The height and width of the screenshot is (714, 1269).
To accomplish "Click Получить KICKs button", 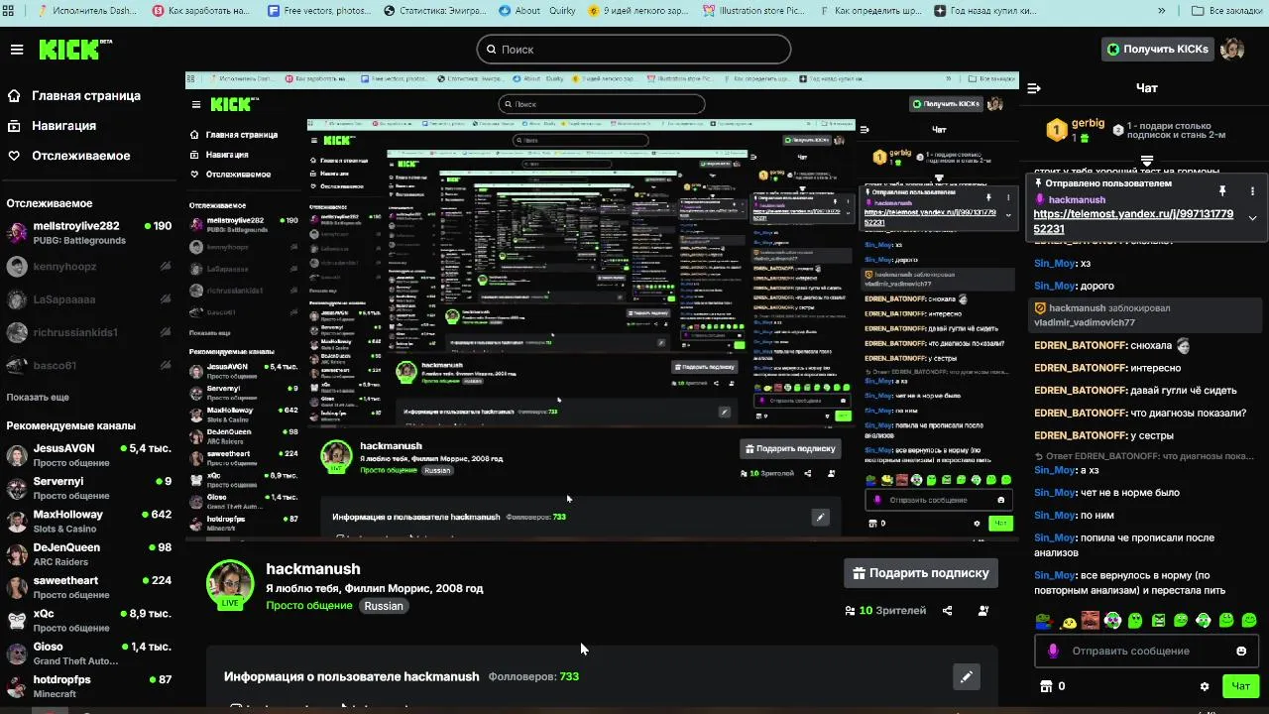I will 1158,49.
